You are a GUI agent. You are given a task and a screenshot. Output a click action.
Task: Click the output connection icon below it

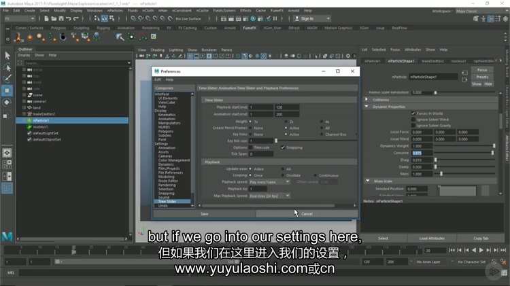(464, 79)
